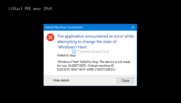Click the 'application encountered an error' heading
Image resolution: width=181 pixels, height=103 pixels.
(95, 36)
